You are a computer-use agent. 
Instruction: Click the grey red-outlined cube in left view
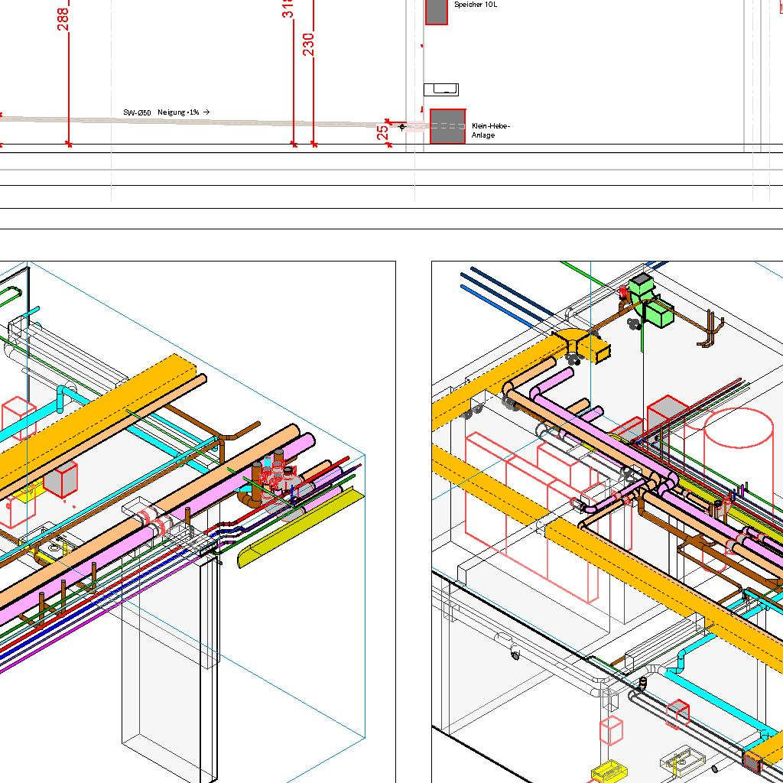[60, 479]
